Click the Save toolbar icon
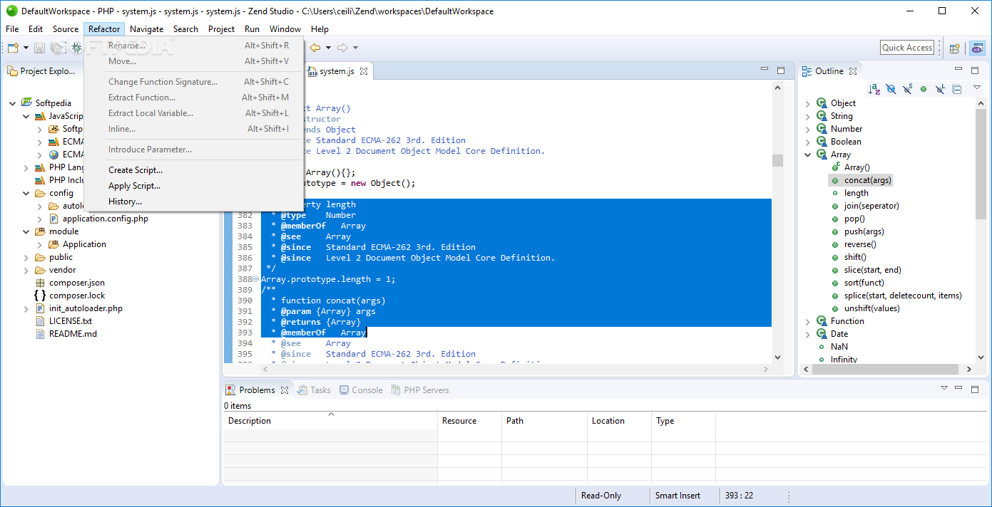The width and height of the screenshot is (992, 507). tap(40, 48)
